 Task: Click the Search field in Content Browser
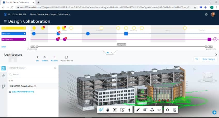(x=33, y=74)
